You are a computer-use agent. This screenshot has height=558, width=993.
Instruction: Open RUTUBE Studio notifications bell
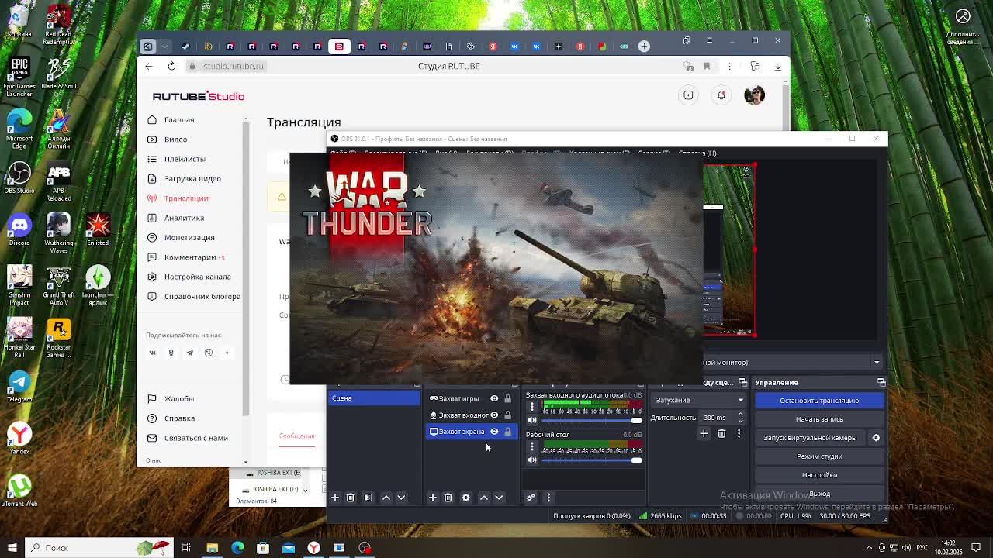click(721, 95)
